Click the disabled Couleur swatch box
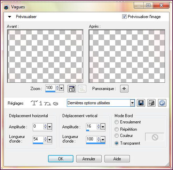This screenshot has height=170, width=173. tap(155, 137)
